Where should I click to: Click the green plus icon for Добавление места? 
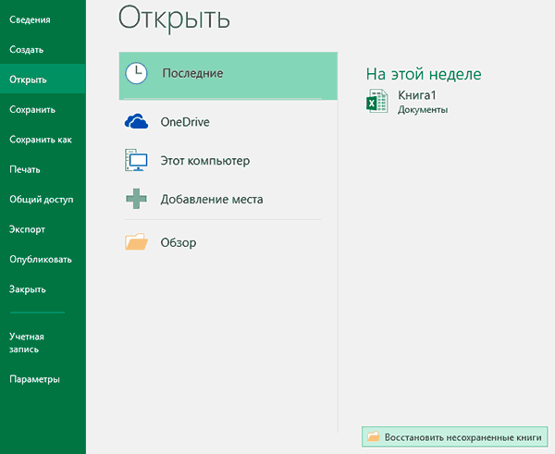pos(136,199)
